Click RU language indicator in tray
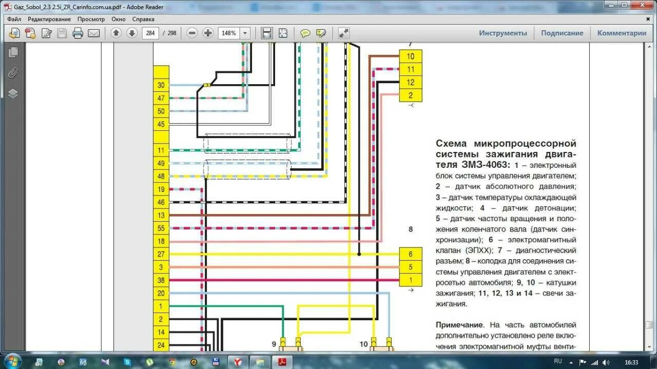The height and width of the screenshot is (369, 657). tap(558, 361)
